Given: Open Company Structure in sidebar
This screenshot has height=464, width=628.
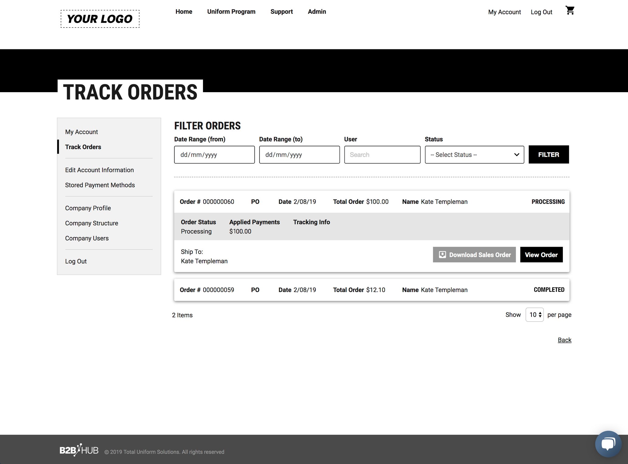Looking at the screenshot, I should click(92, 223).
